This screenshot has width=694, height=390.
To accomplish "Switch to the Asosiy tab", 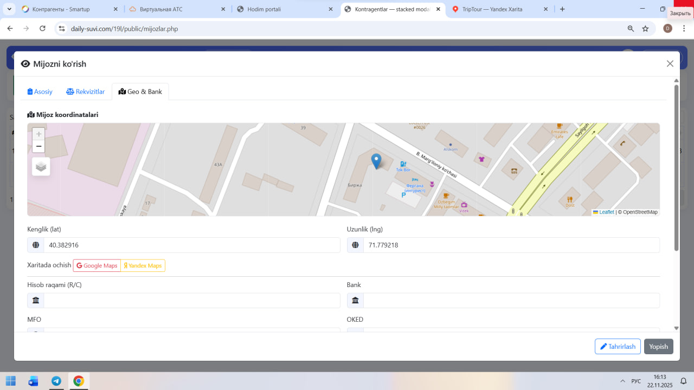I will coord(40,92).
